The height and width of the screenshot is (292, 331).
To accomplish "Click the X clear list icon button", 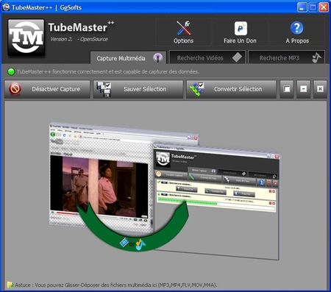I will point(320,89).
